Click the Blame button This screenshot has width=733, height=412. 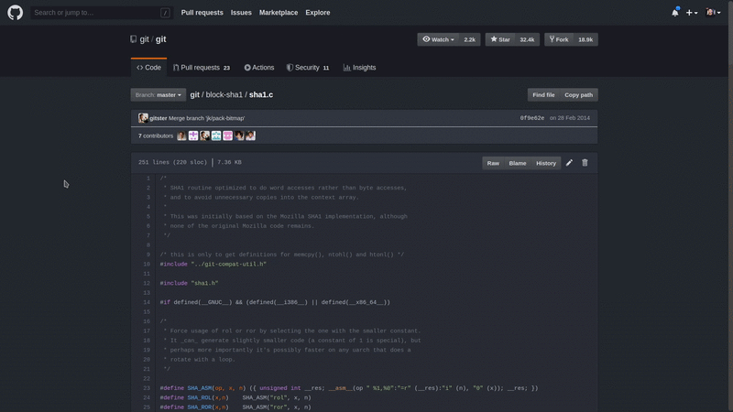click(x=518, y=163)
